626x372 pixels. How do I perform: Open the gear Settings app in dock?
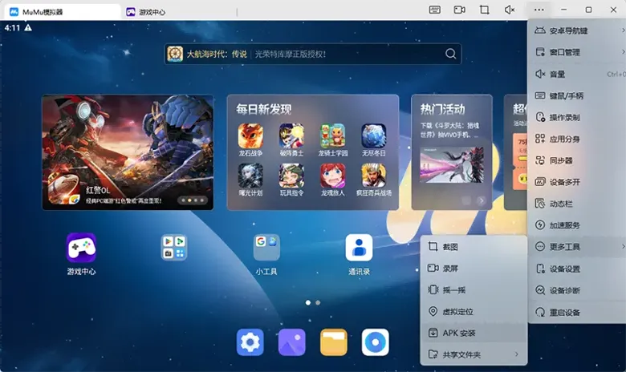250,342
